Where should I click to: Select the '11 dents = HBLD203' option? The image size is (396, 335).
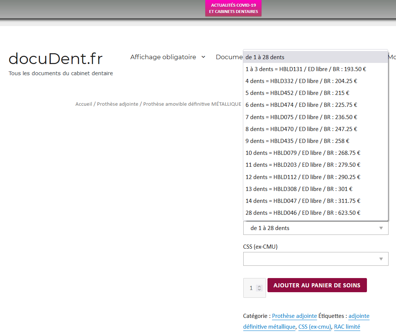coord(303,165)
